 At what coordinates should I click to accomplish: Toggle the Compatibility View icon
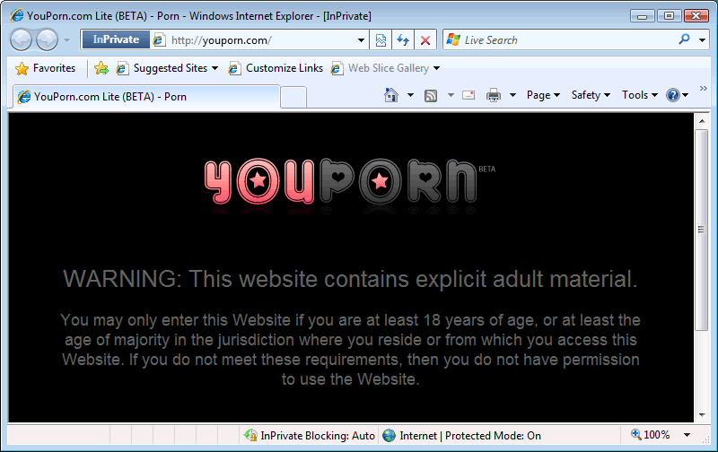pyautogui.click(x=381, y=40)
